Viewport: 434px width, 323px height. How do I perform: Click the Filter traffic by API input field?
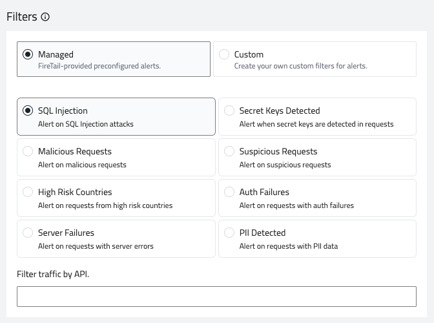[216, 297]
